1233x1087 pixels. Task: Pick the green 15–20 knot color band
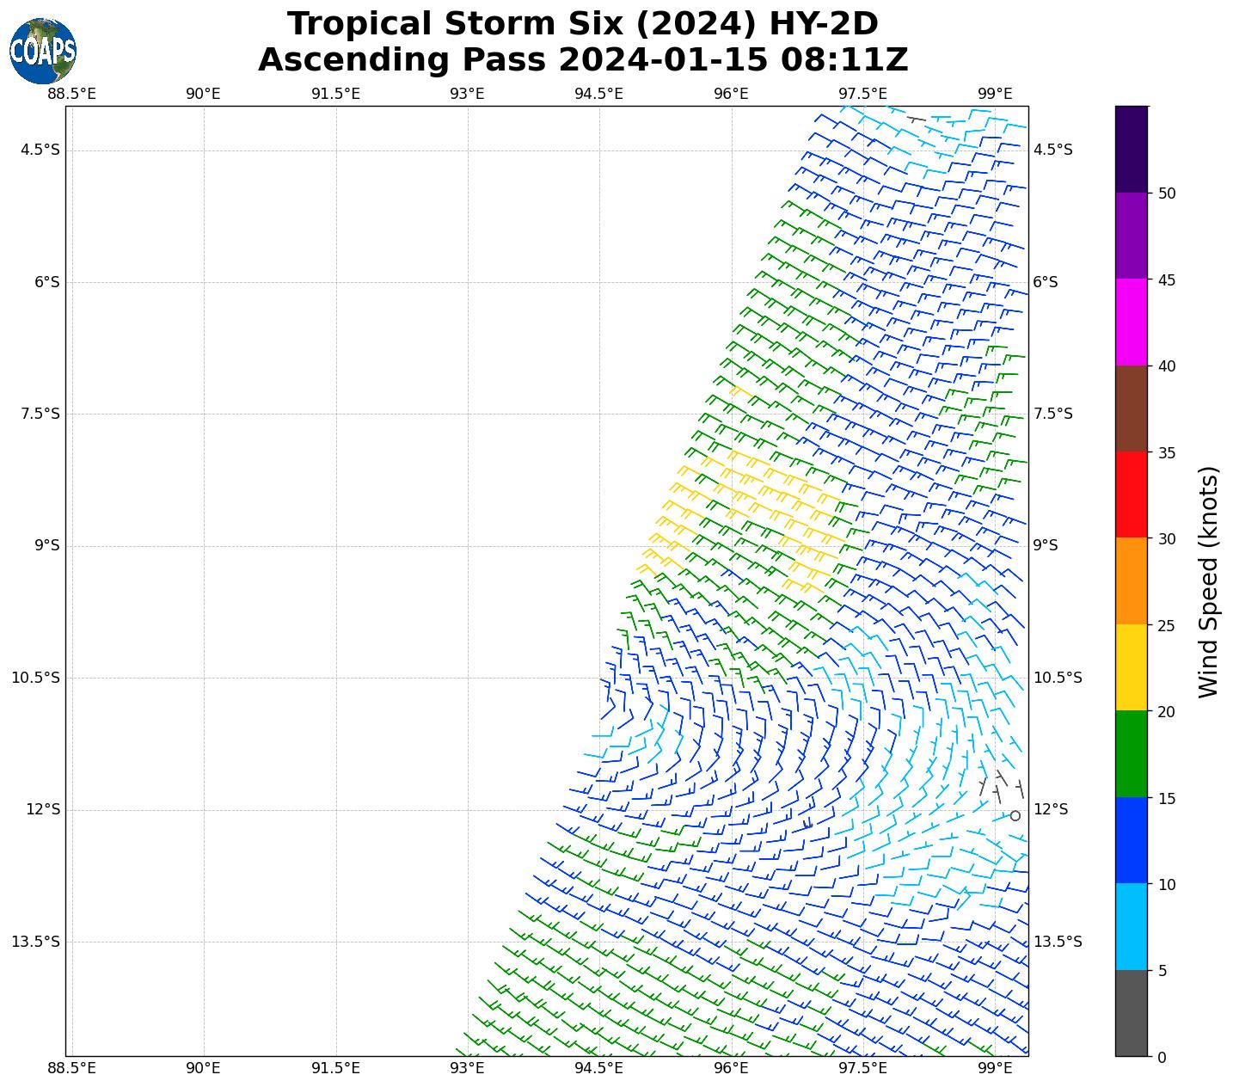point(1131,753)
